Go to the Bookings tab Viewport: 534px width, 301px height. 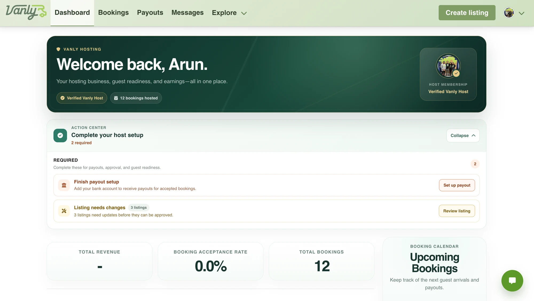pyautogui.click(x=113, y=13)
